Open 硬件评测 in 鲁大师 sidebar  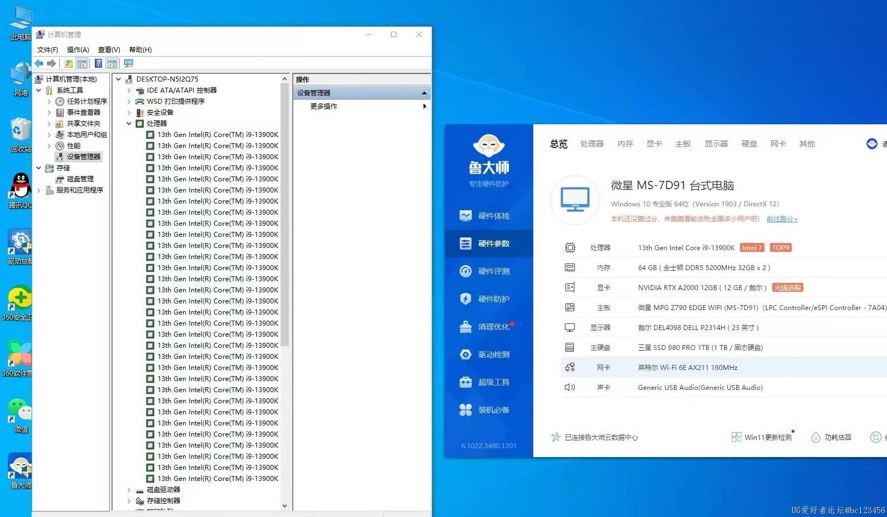pos(488,271)
